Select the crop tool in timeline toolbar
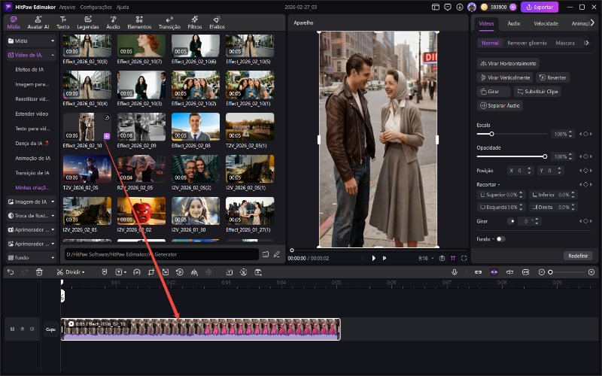Screen dimensions: 602x376 (151, 272)
